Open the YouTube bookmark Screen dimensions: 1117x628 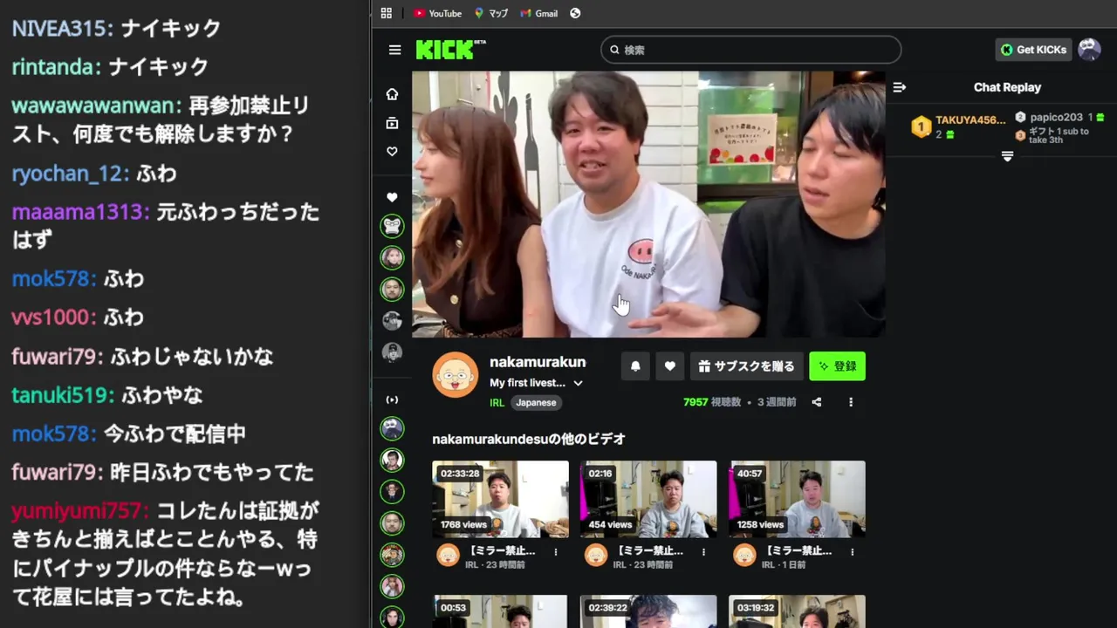click(437, 13)
